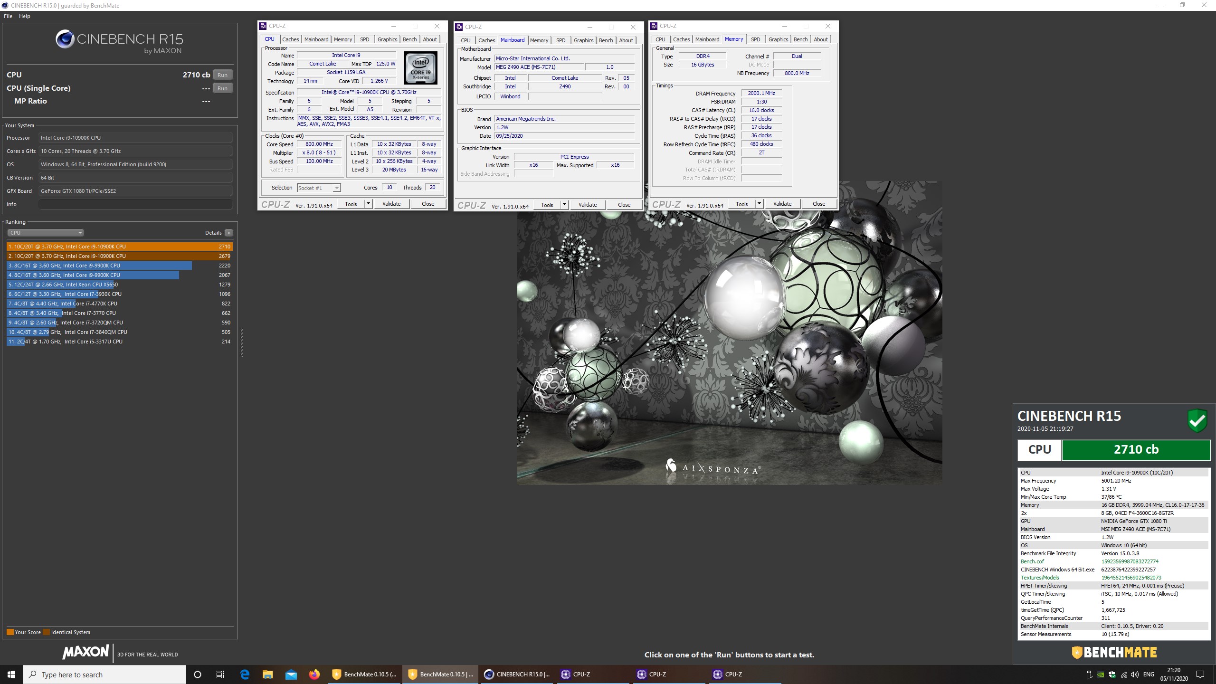Click Close in the Mainboard CPU-Z window

(x=624, y=205)
